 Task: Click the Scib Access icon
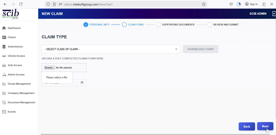click(4, 65)
